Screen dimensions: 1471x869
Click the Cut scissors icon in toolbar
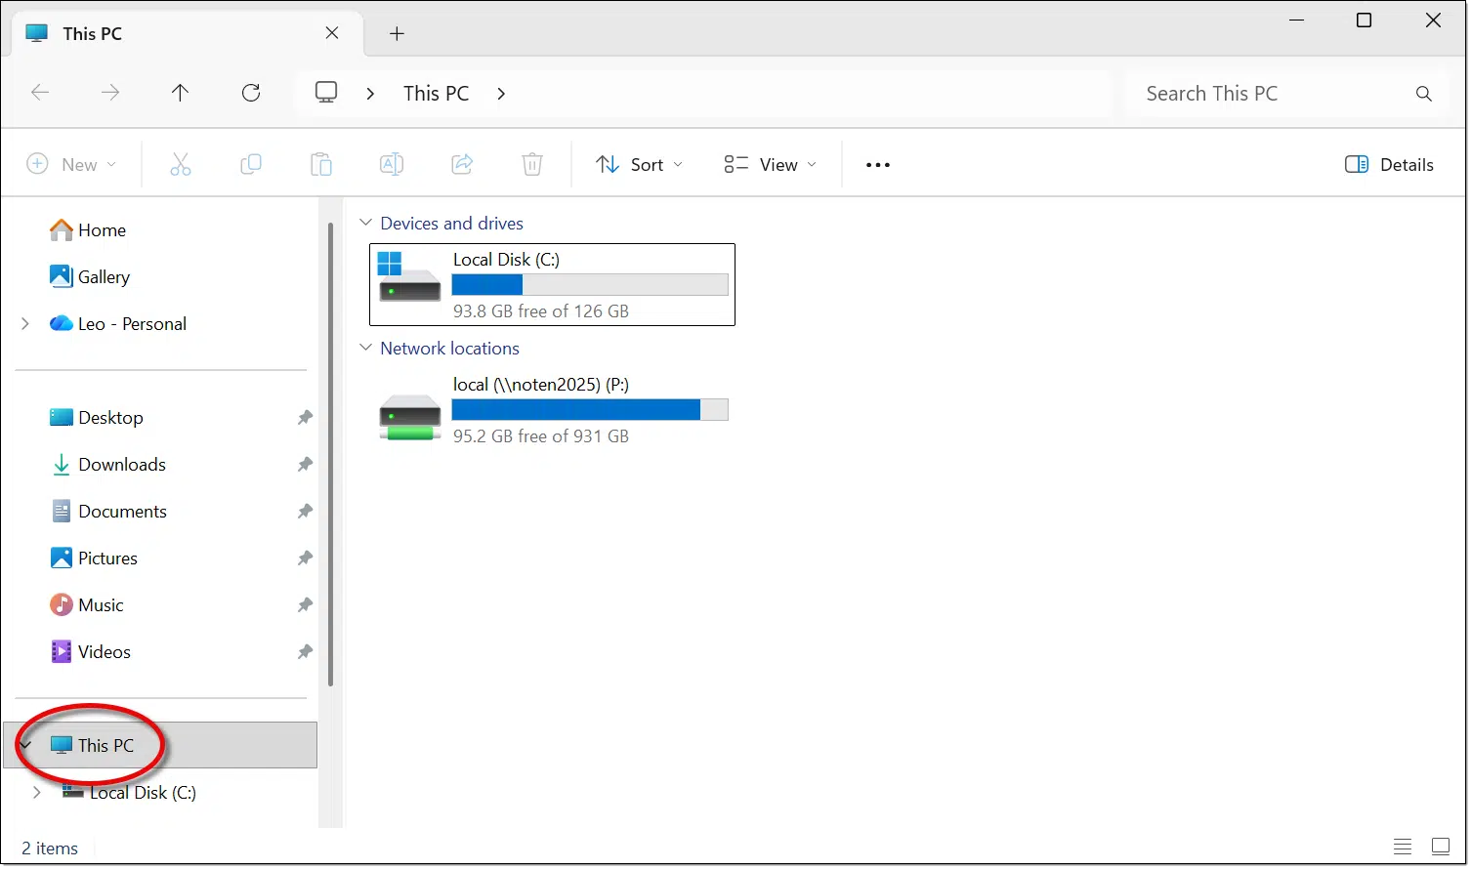click(181, 165)
